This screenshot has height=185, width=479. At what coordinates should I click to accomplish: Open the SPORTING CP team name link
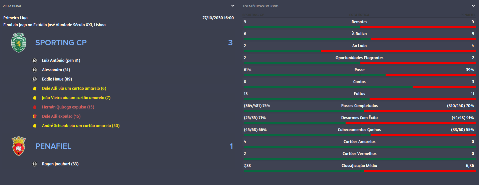pyautogui.click(x=61, y=43)
